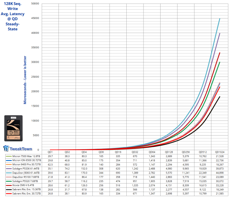
Task: Click the QD1024 column header
Action: click(x=220, y=152)
